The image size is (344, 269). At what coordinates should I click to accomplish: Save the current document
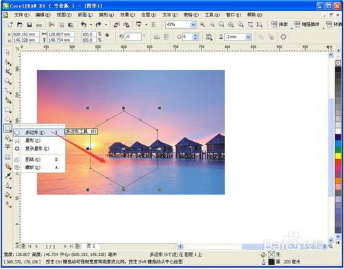click(x=29, y=25)
